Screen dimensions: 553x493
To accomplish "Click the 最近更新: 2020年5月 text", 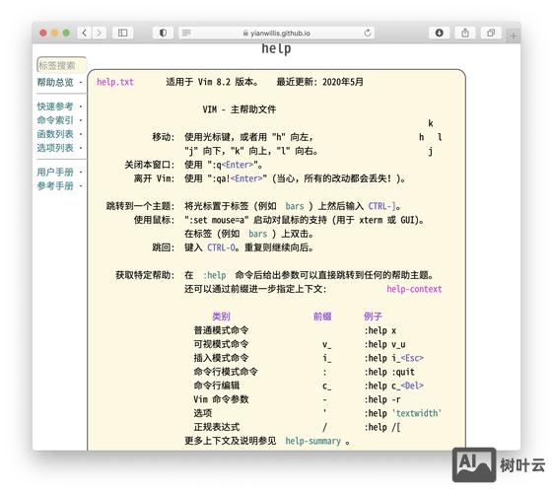I will (x=320, y=82).
